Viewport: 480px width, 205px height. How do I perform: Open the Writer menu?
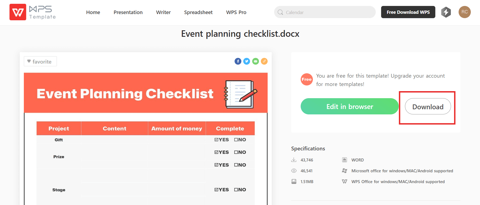[x=163, y=12]
